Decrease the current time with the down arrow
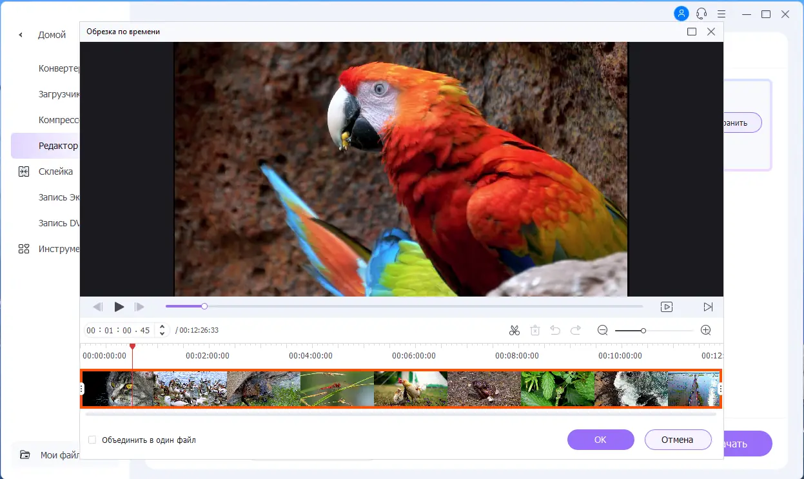This screenshot has width=804, height=479. (x=162, y=334)
